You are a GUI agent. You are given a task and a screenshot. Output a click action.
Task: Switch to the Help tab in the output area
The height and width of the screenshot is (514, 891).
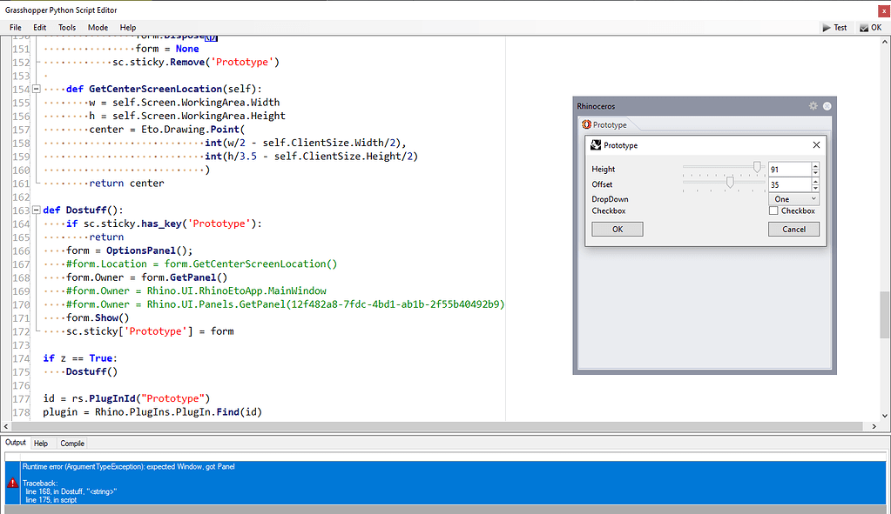pos(41,443)
